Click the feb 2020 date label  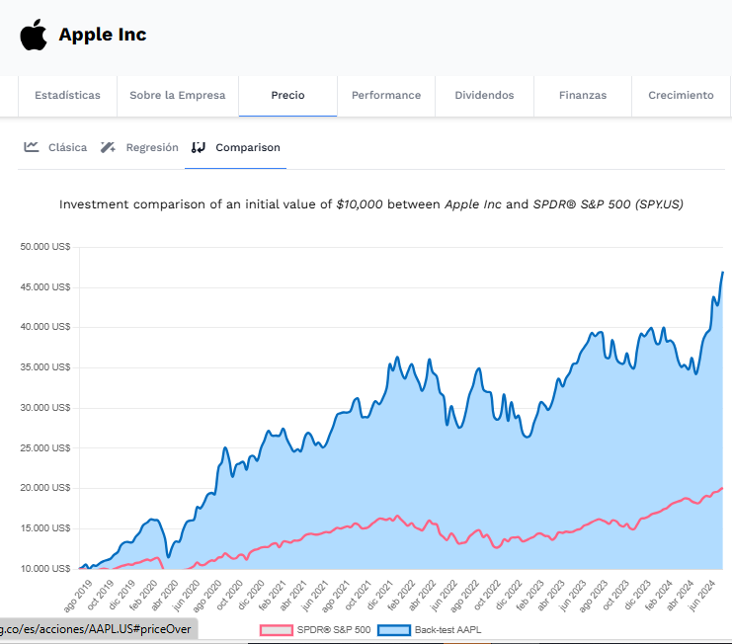143,595
